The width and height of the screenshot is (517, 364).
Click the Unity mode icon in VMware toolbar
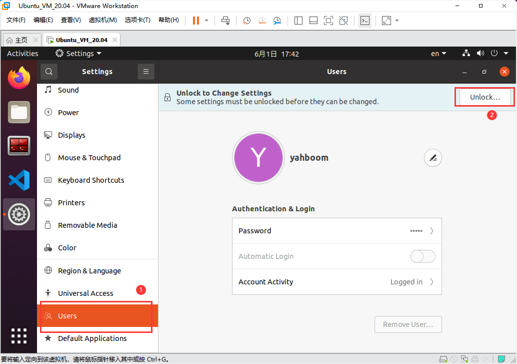(x=343, y=21)
